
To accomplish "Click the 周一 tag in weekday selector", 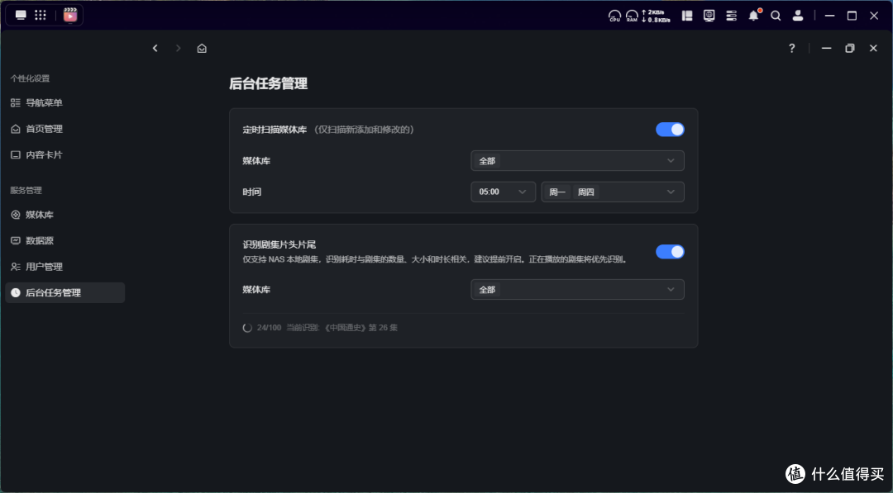I will click(557, 192).
